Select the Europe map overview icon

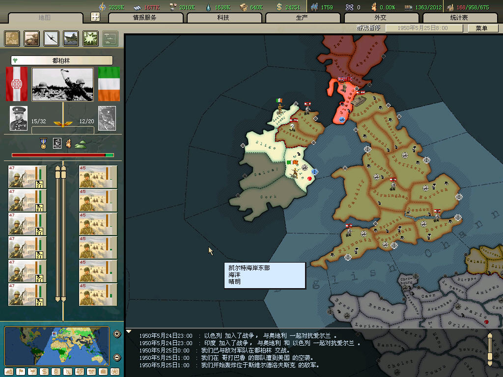[12, 38]
